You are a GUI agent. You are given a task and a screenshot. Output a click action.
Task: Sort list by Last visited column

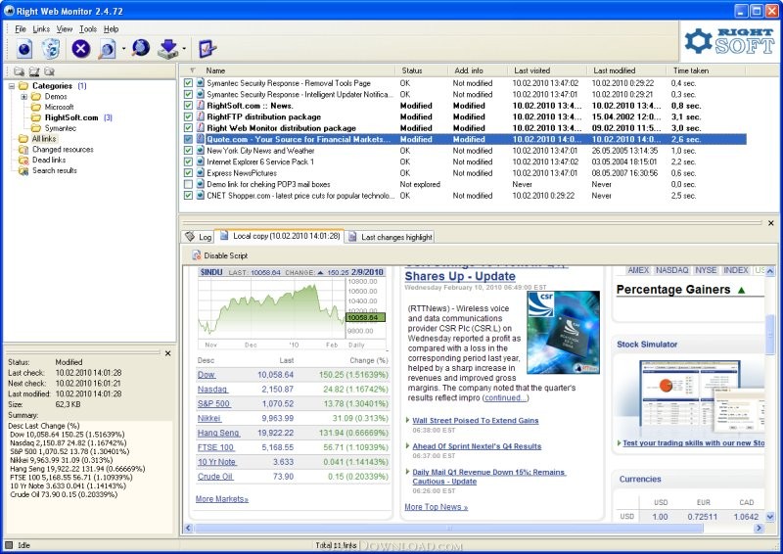pos(547,70)
